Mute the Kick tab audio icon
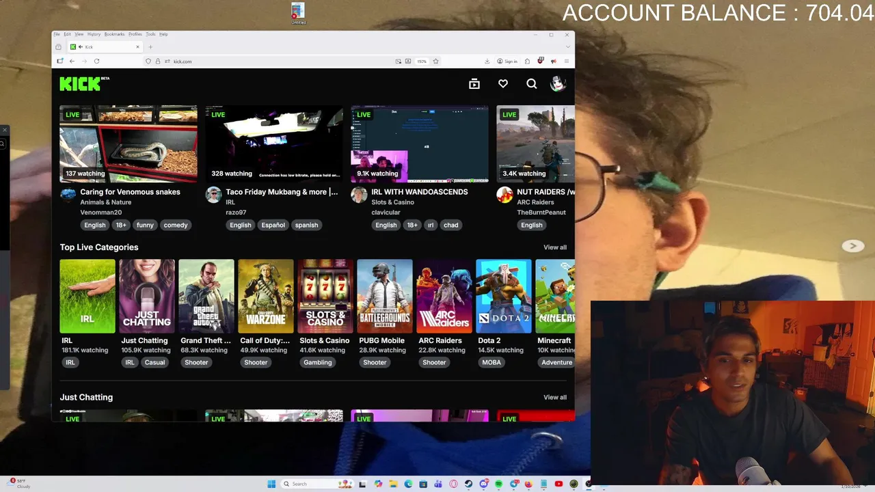The image size is (875, 492). 81,46
